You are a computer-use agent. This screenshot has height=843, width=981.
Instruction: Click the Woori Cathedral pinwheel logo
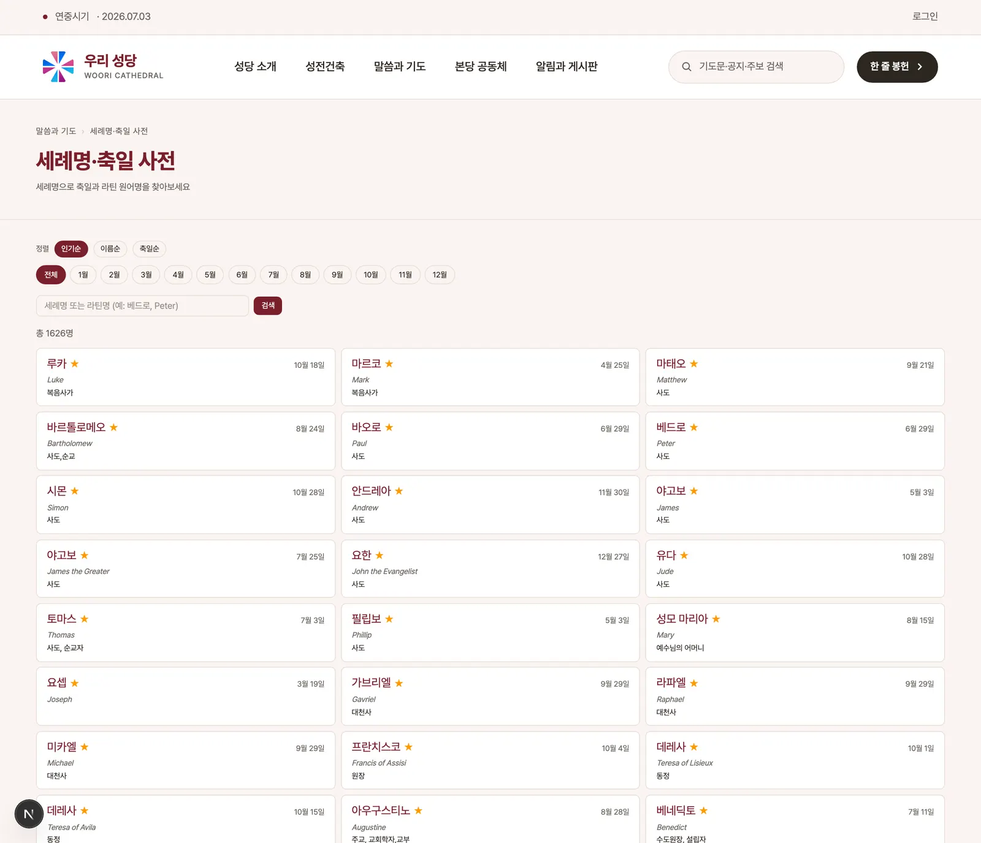58,67
